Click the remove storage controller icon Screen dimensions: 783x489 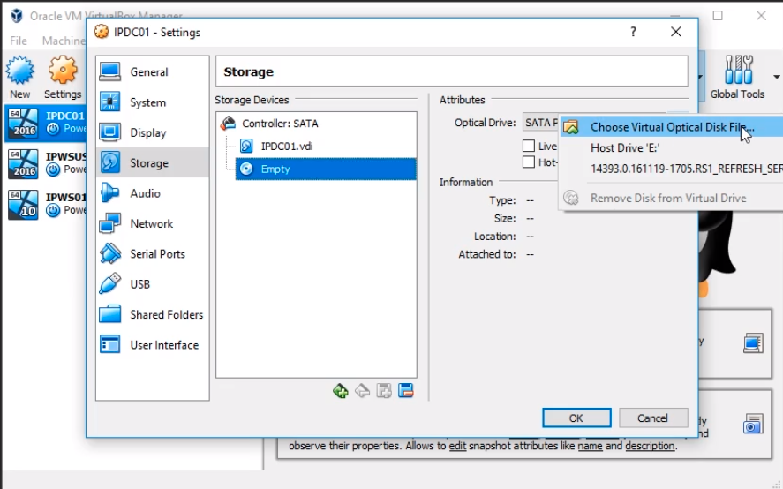(x=362, y=391)
